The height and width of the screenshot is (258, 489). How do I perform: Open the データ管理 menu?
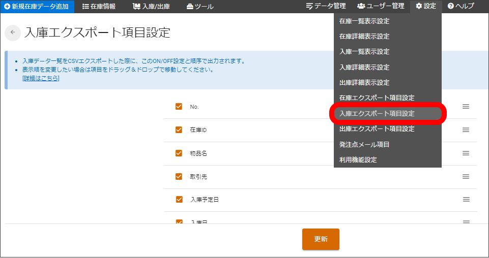[326, 7]
